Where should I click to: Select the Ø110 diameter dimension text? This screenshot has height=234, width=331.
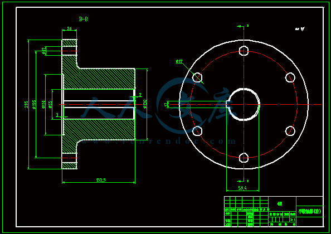click(43, 104)
